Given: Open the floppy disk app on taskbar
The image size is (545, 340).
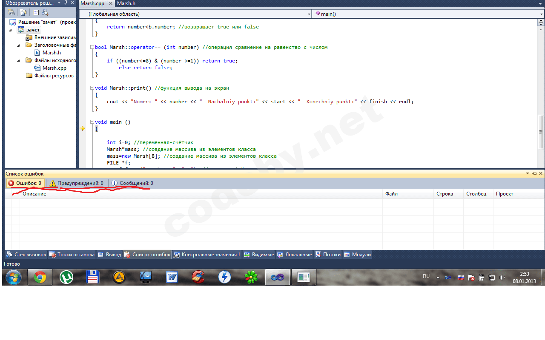Looking at the screenshot, I should (93, 277).
